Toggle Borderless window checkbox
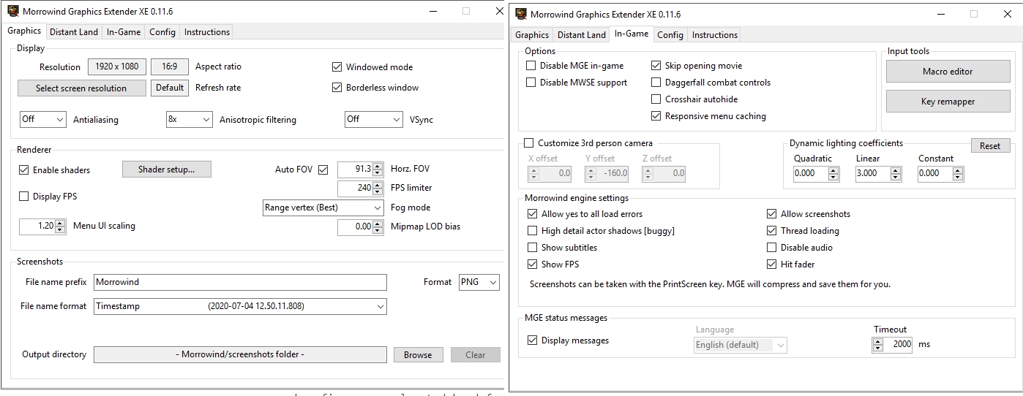This screenshot has height=396, width=1023. pyautogui.click(x=337, y=88)
